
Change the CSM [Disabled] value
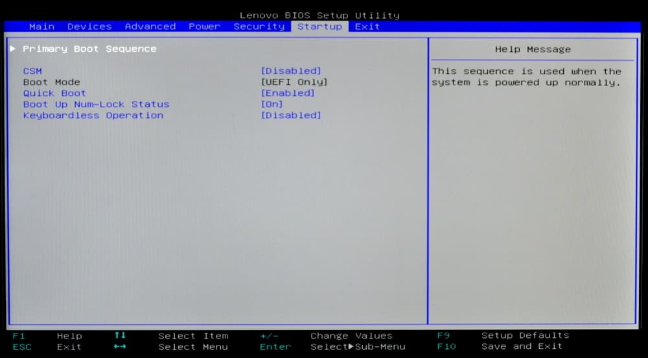click(x=291, y=71)
